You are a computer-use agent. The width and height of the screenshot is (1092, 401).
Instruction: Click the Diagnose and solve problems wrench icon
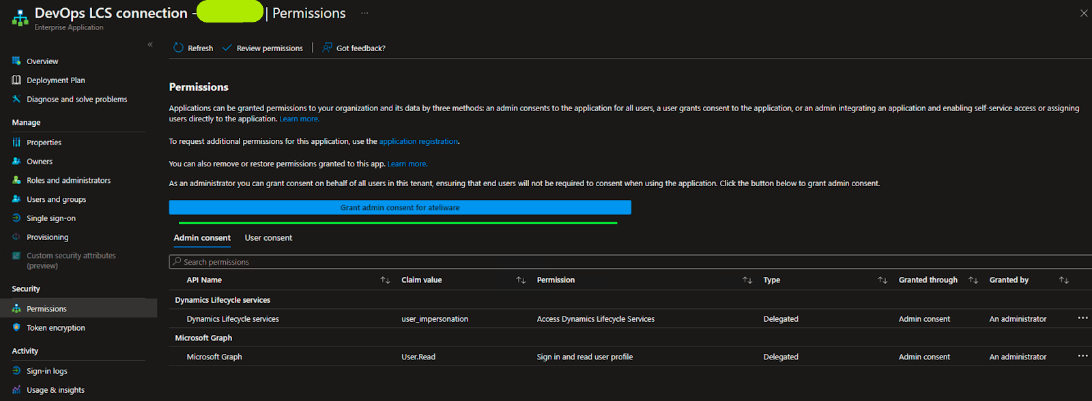16,99
